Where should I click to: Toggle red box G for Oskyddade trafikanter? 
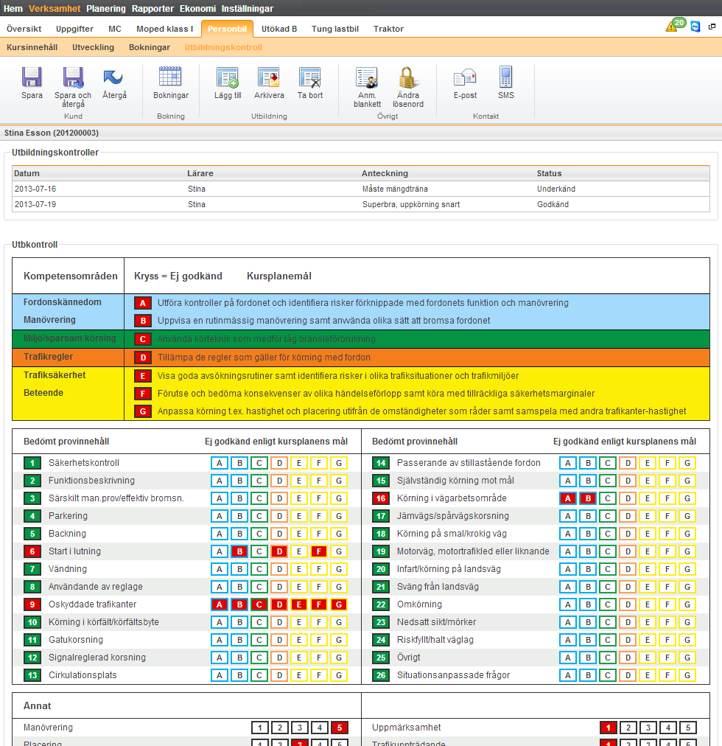339,604
